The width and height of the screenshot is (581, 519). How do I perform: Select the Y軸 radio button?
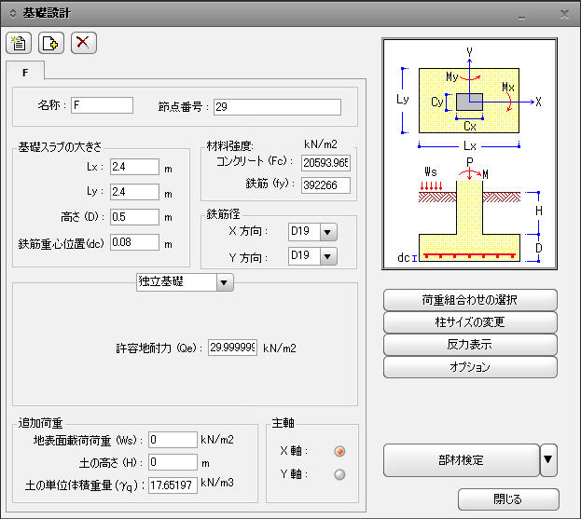[x=339, y=474]
